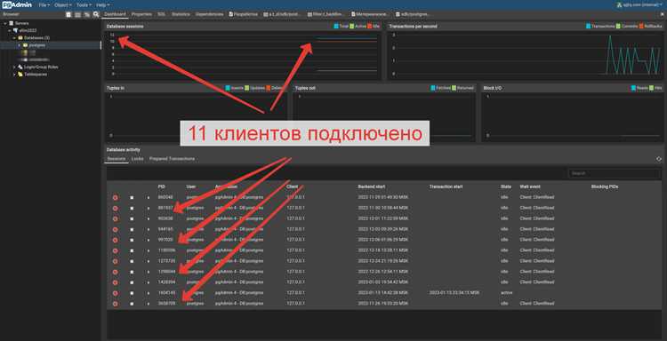Sort by the Wait event column header
Screen dimensions: 667x341
[x=530, y=186]
